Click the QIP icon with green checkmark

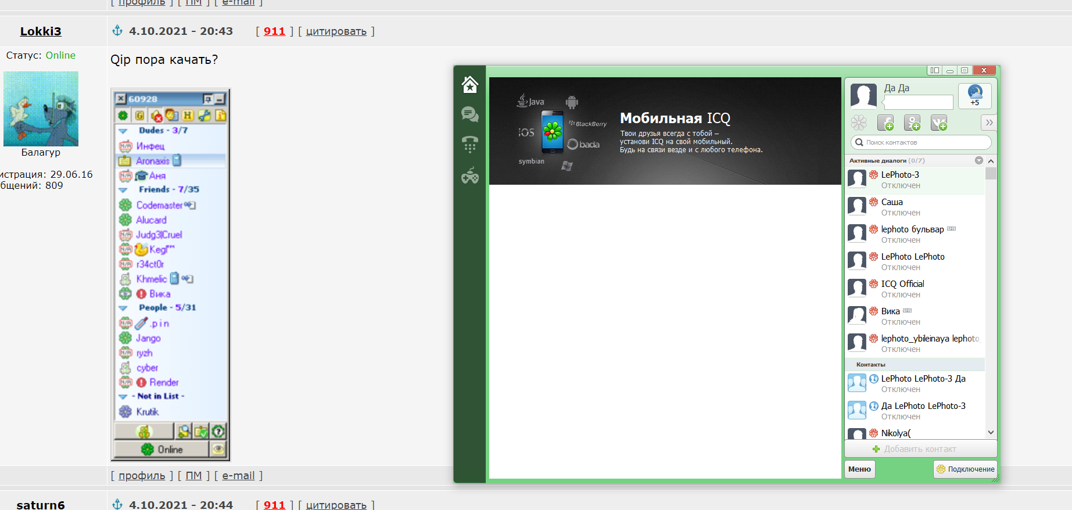tap(200, 432)
